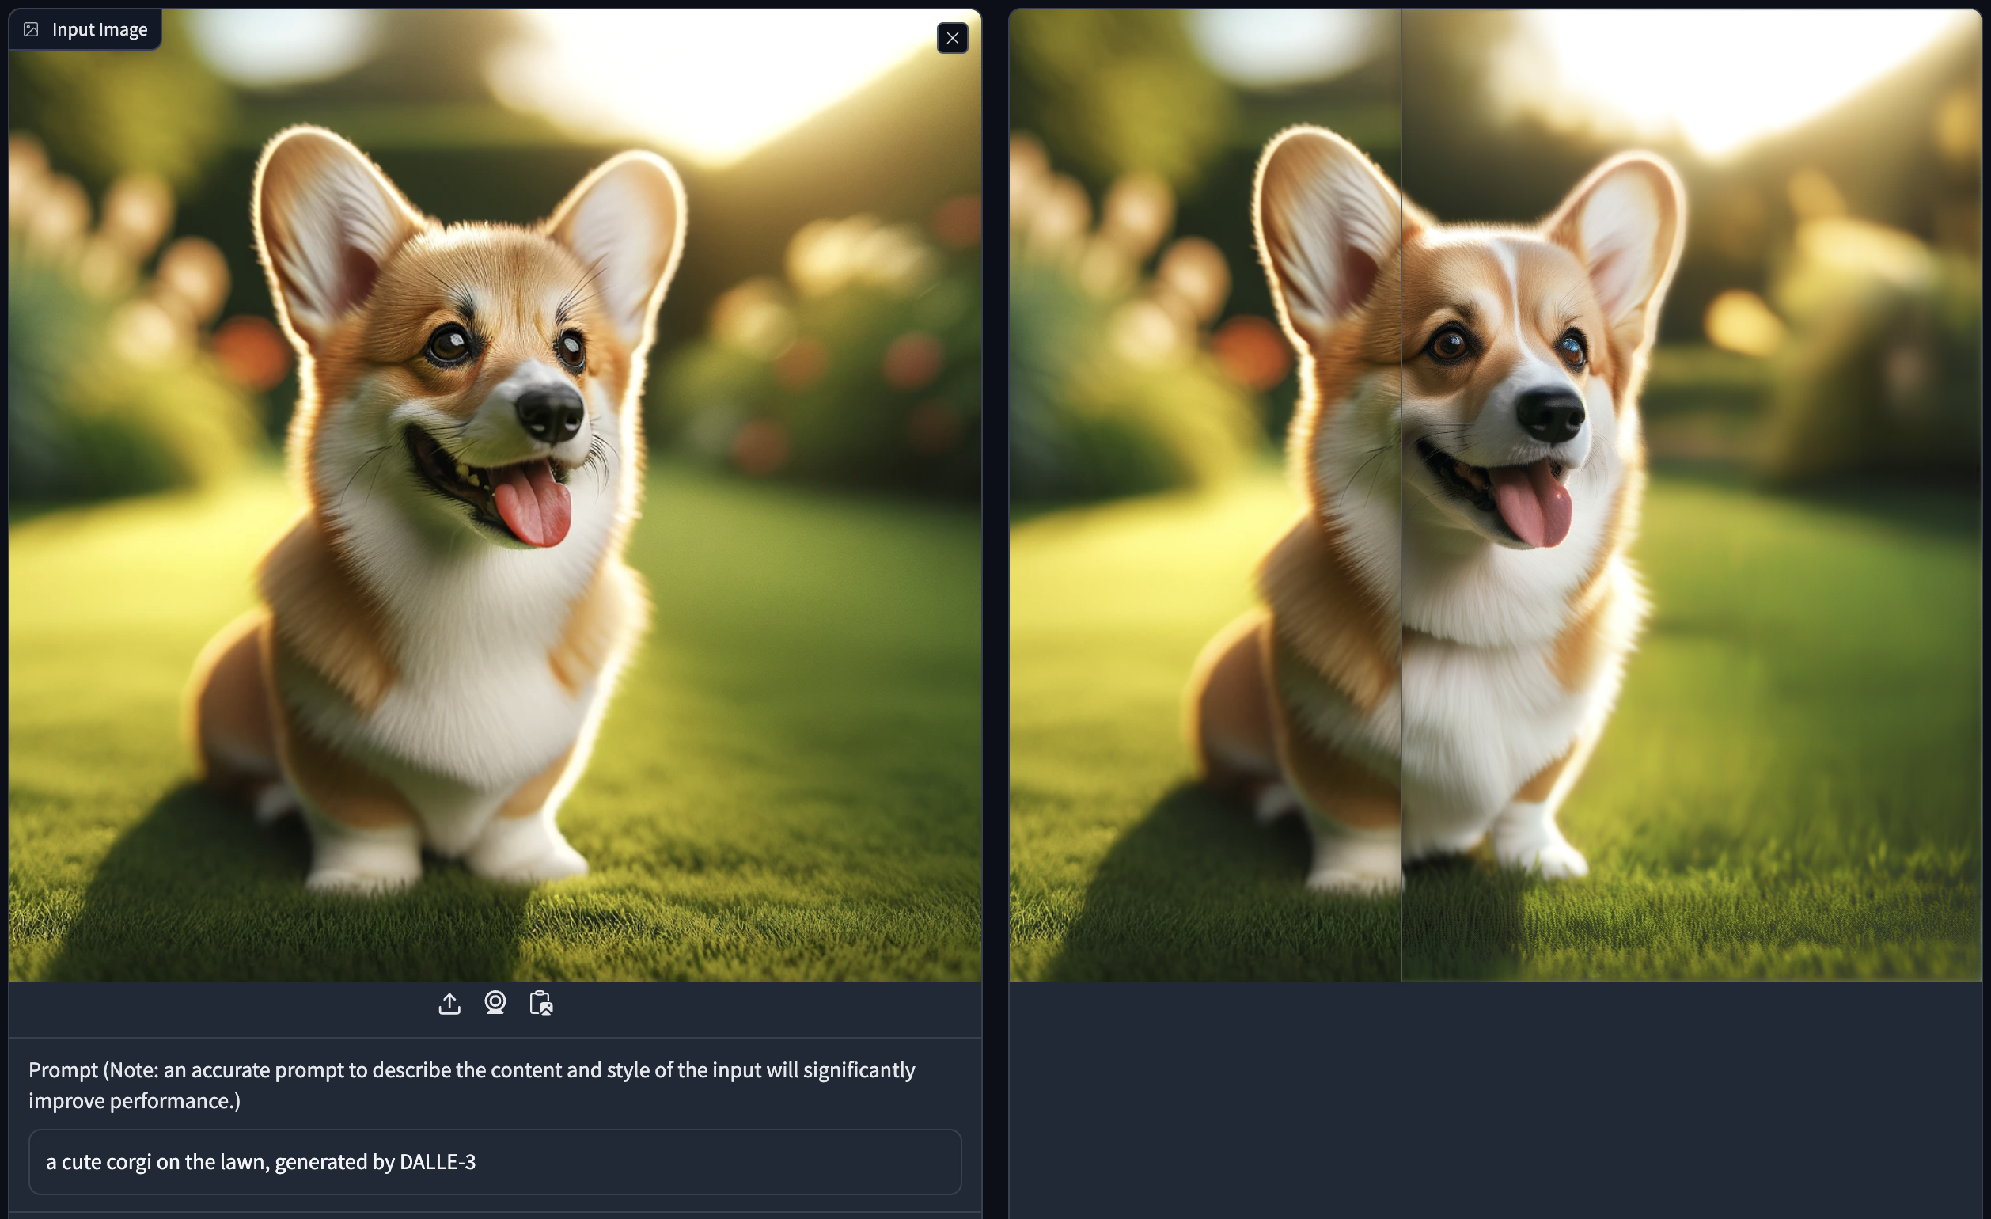Screen dimensions: 1991x1219
Task: Focus the prompt text field
Action: pyautogui.click(x=647, y=1161)
